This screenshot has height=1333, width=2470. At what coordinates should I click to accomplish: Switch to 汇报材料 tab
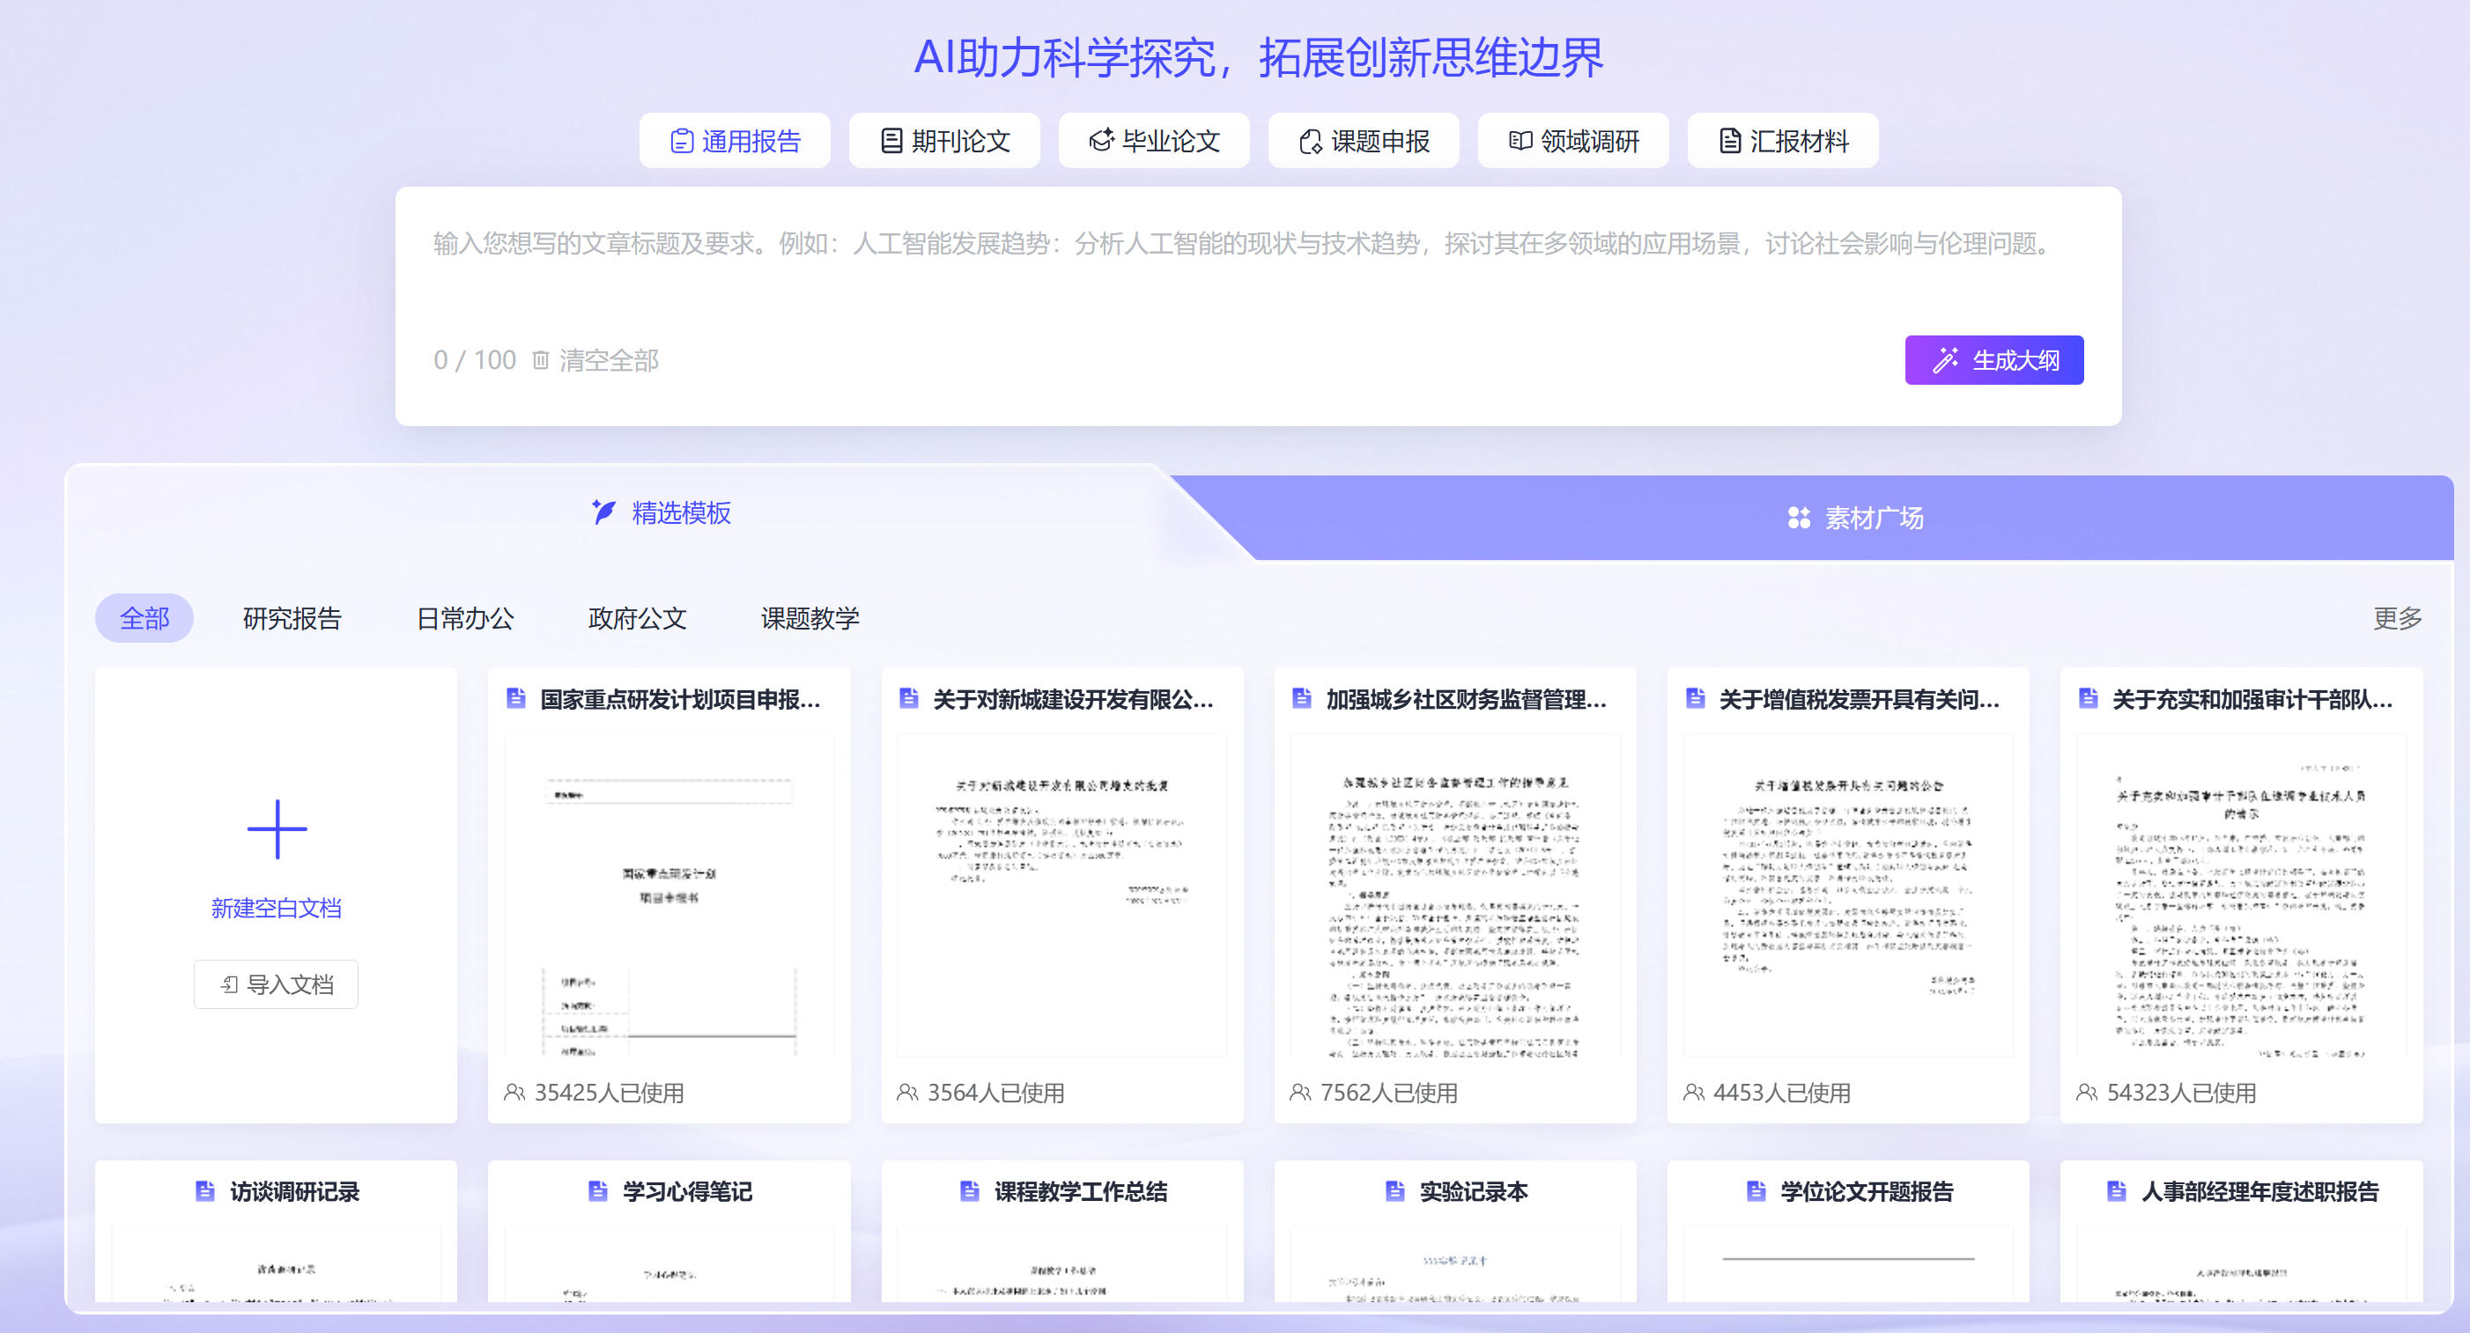[1783, 141]
